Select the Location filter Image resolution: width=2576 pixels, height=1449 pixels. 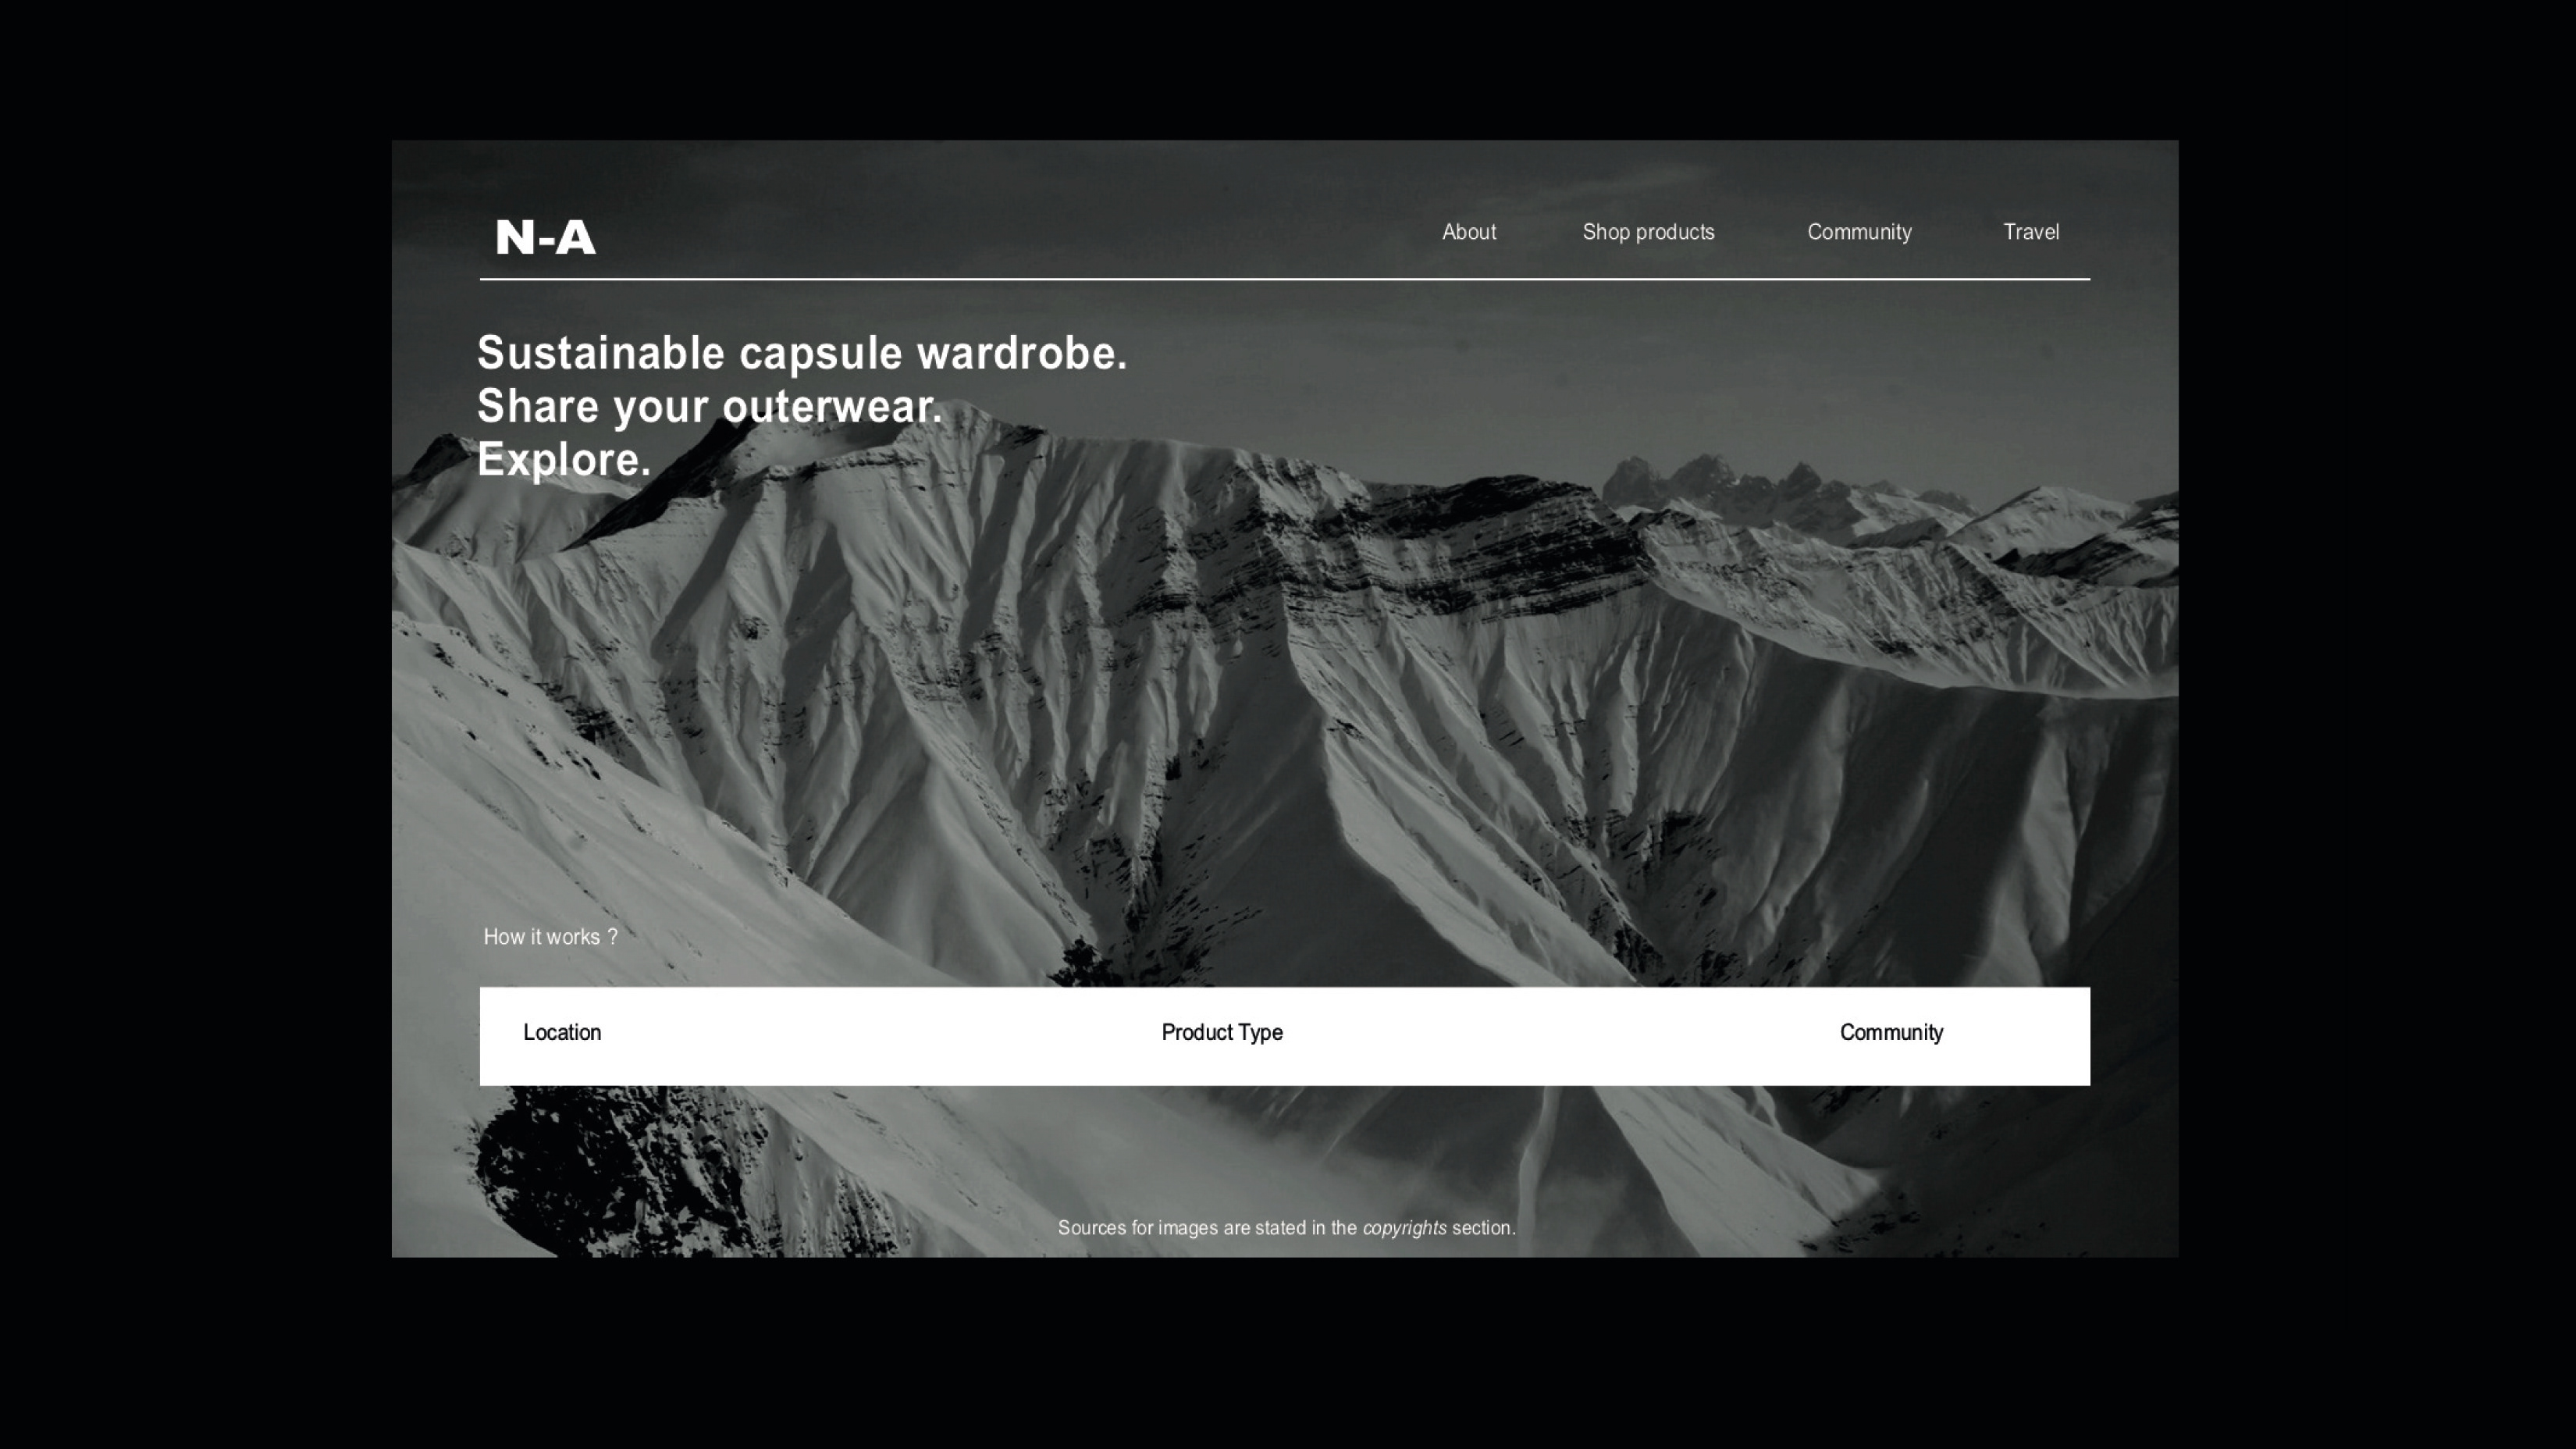pyautogui.click(x=562, y=1033)
